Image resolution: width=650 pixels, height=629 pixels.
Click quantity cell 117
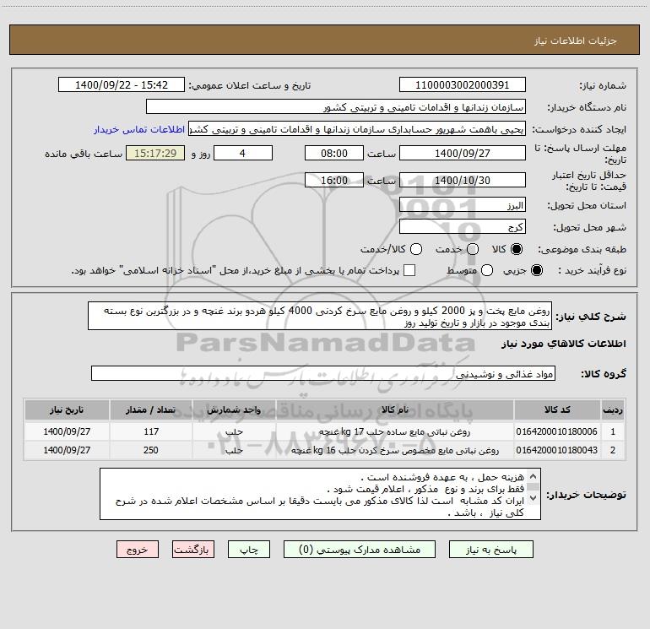coord(151,431)
